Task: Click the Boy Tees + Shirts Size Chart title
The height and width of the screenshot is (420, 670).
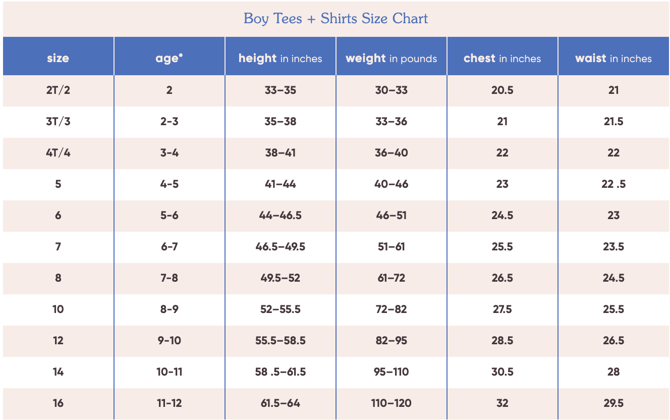Action: (336, 19)
